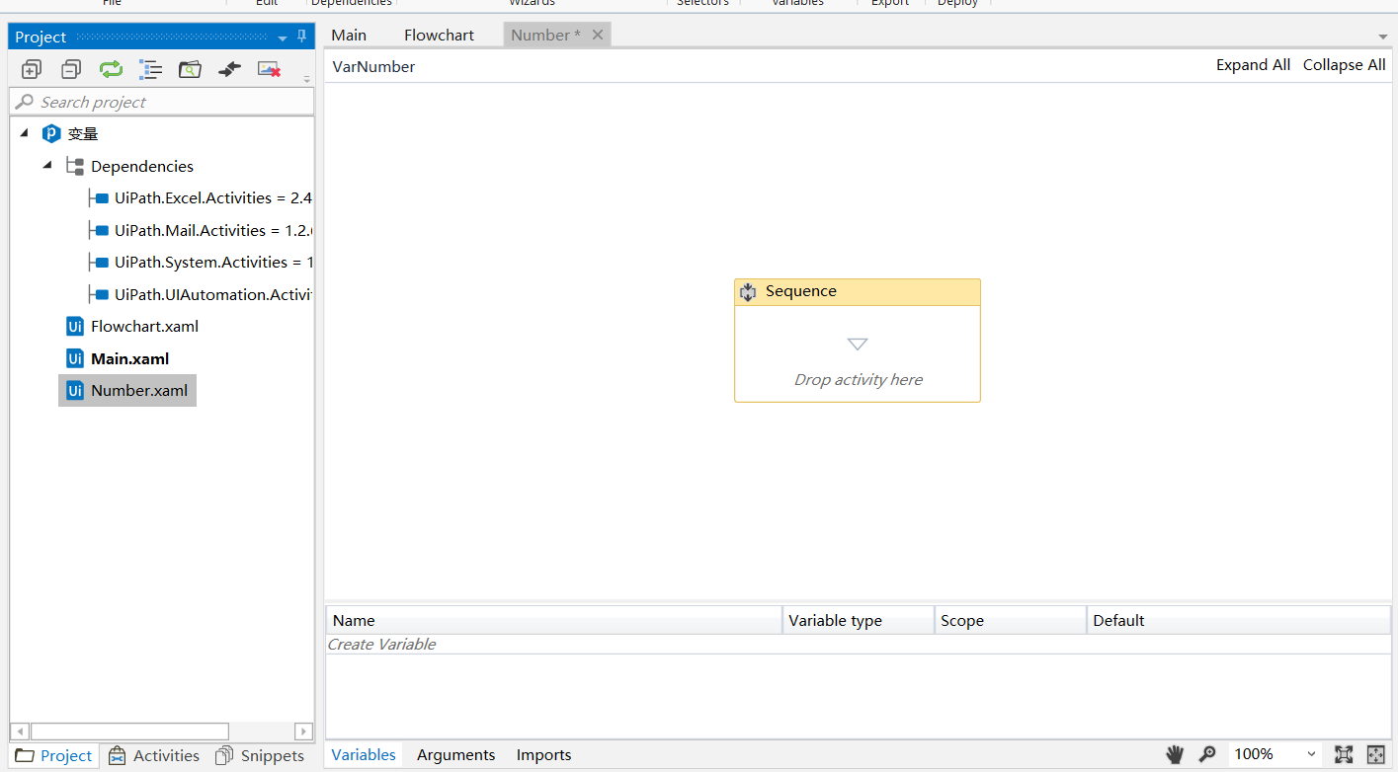Image resolution: width=1398 pixels, height=772 pixels.
Task: Switch to the Flowchart tab
Action: click(x=439, y=35)
